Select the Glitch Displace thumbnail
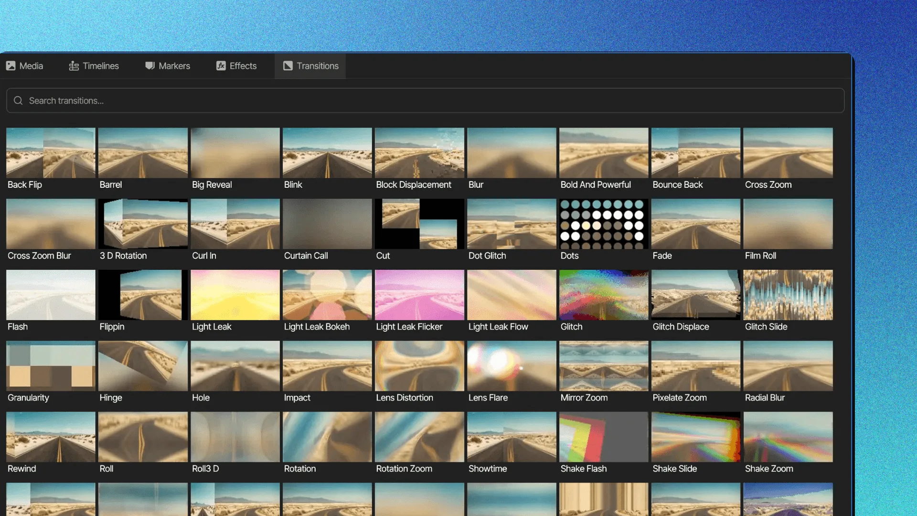This screenshot has width=917, height=516. [696, 295]
